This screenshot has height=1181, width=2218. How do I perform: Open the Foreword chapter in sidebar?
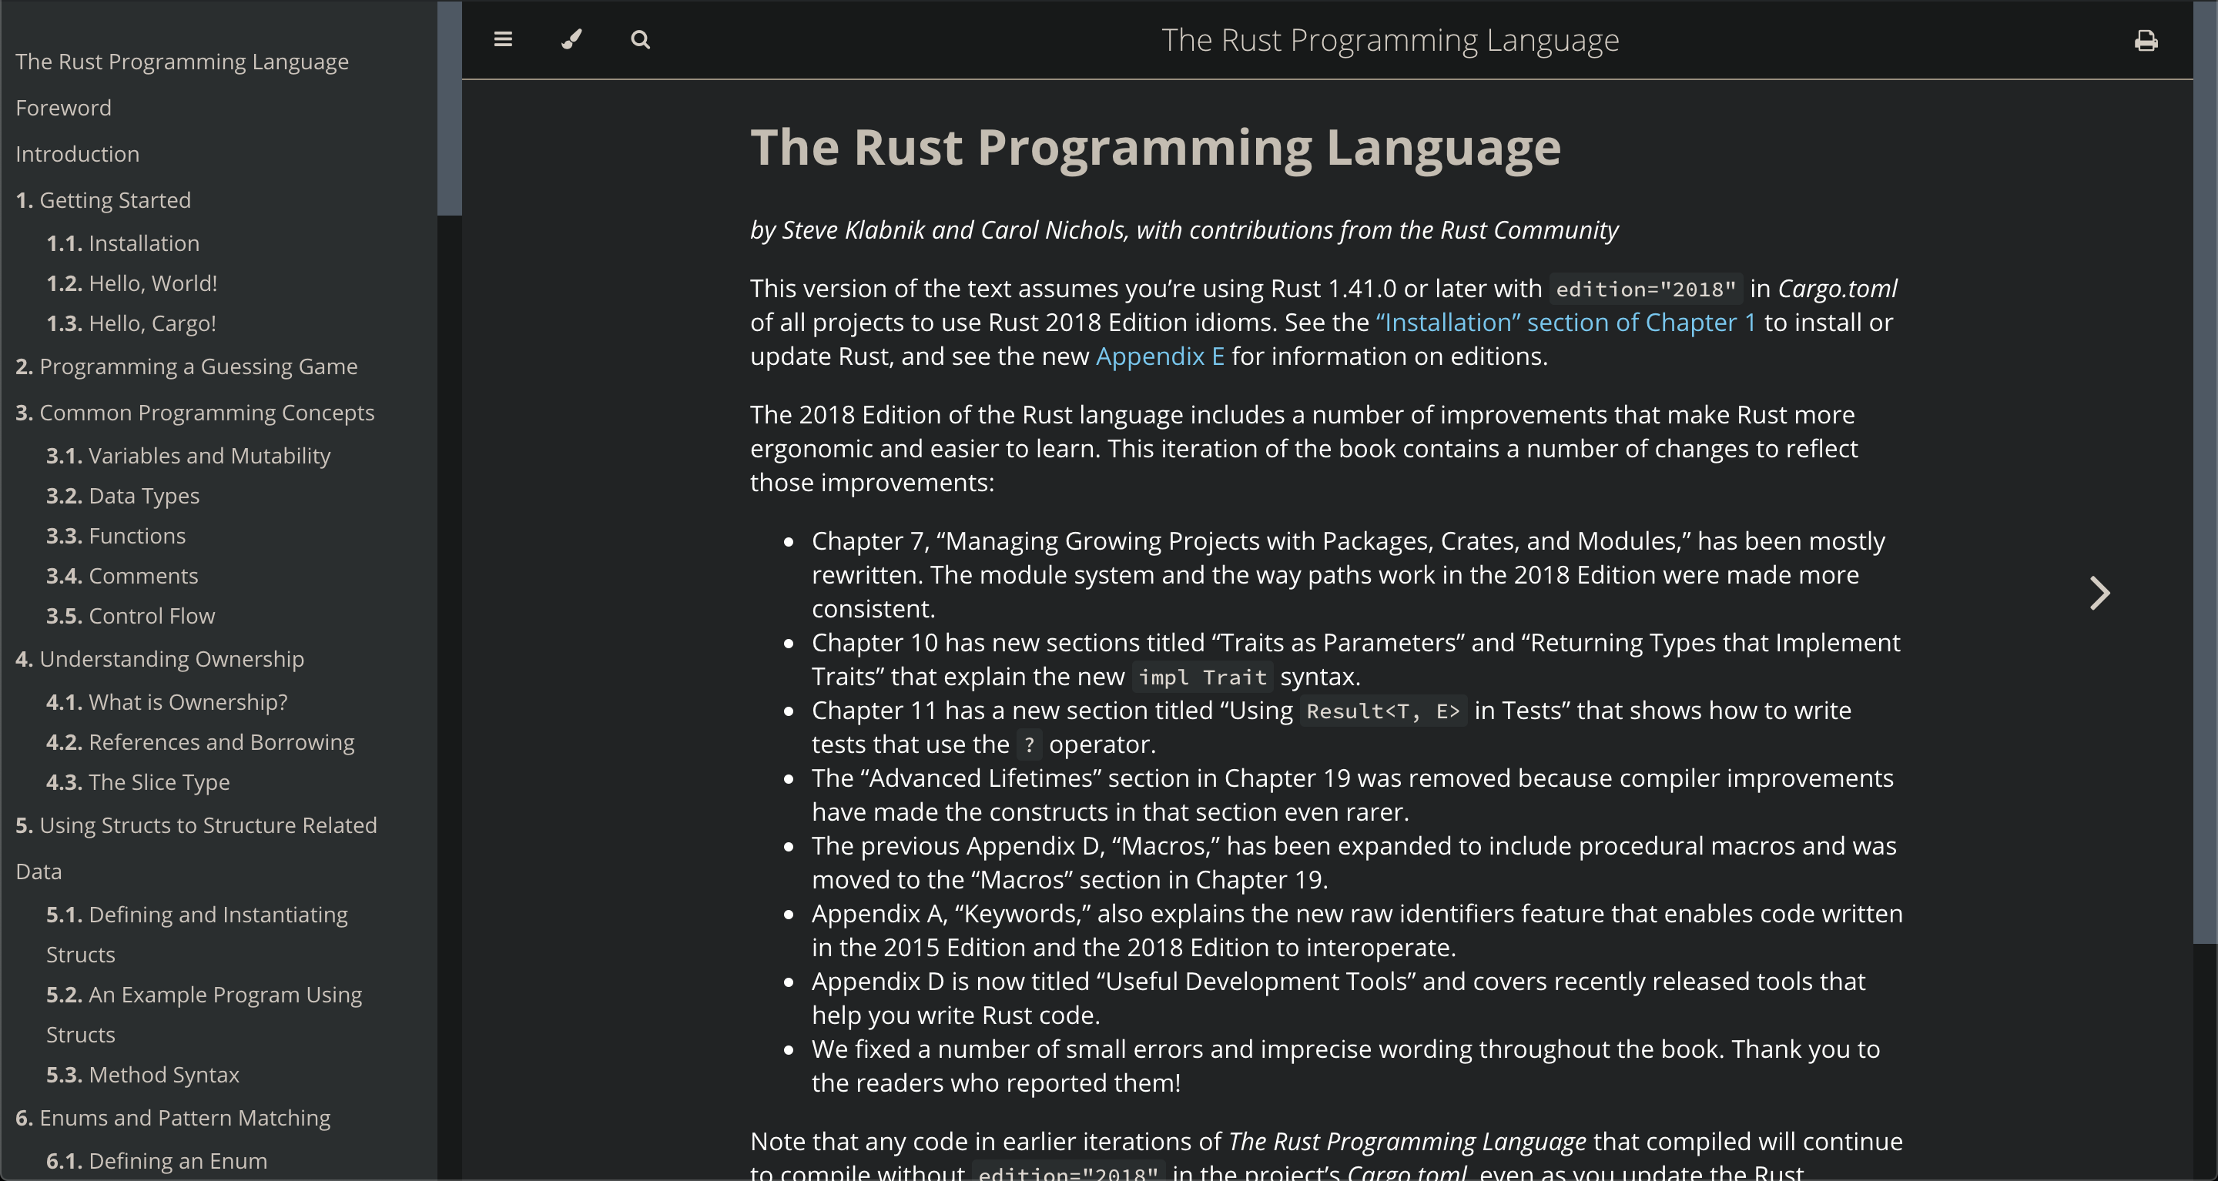[64, 108]
